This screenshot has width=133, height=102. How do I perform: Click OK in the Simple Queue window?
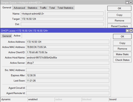pyautogui.click(x=119, y=8)
